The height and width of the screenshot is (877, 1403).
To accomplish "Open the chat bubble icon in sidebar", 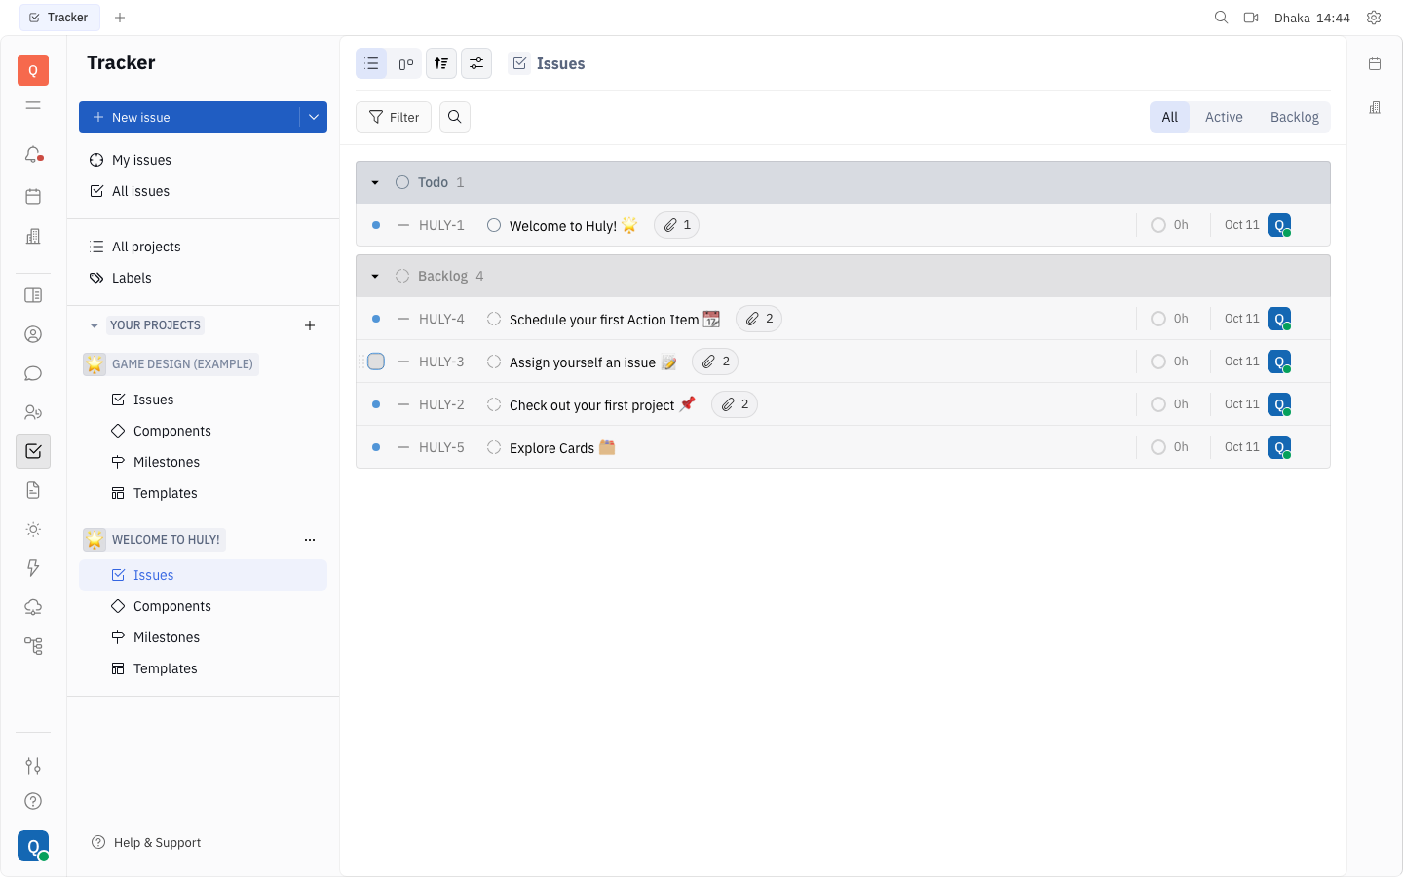I will tap(33, 373).
